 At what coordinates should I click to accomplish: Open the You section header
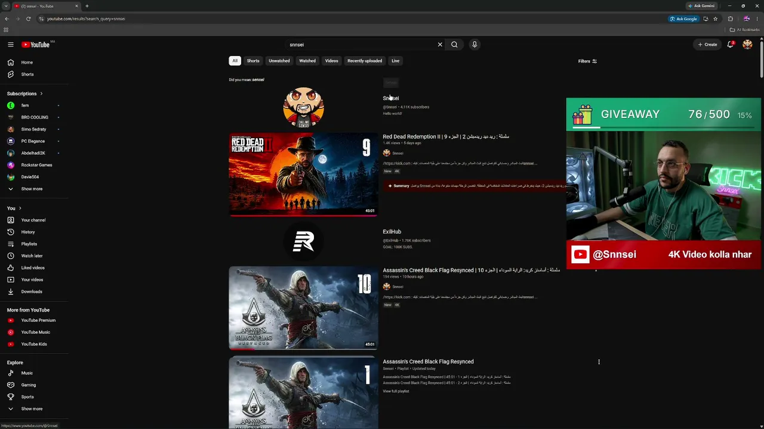tap(14, 208)
